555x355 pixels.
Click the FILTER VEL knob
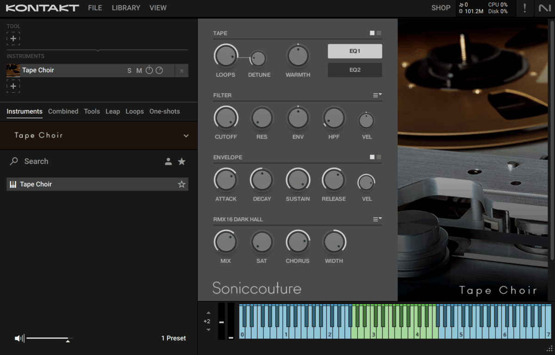tap(366, 121)
